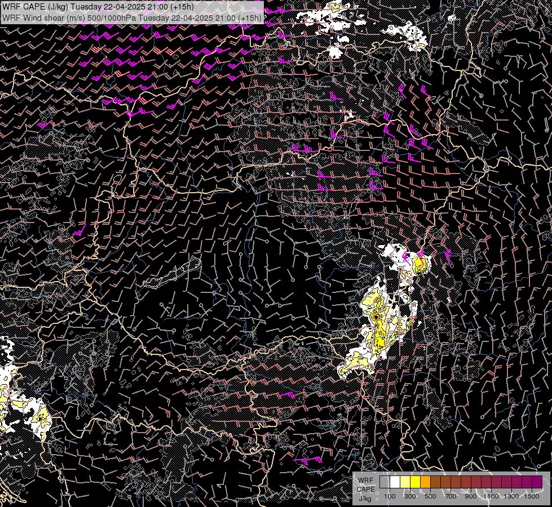This screenshot has width=552, height=507.
Task: Pick the dotted gray swatch in the CAPE legend
Action: 385,482
